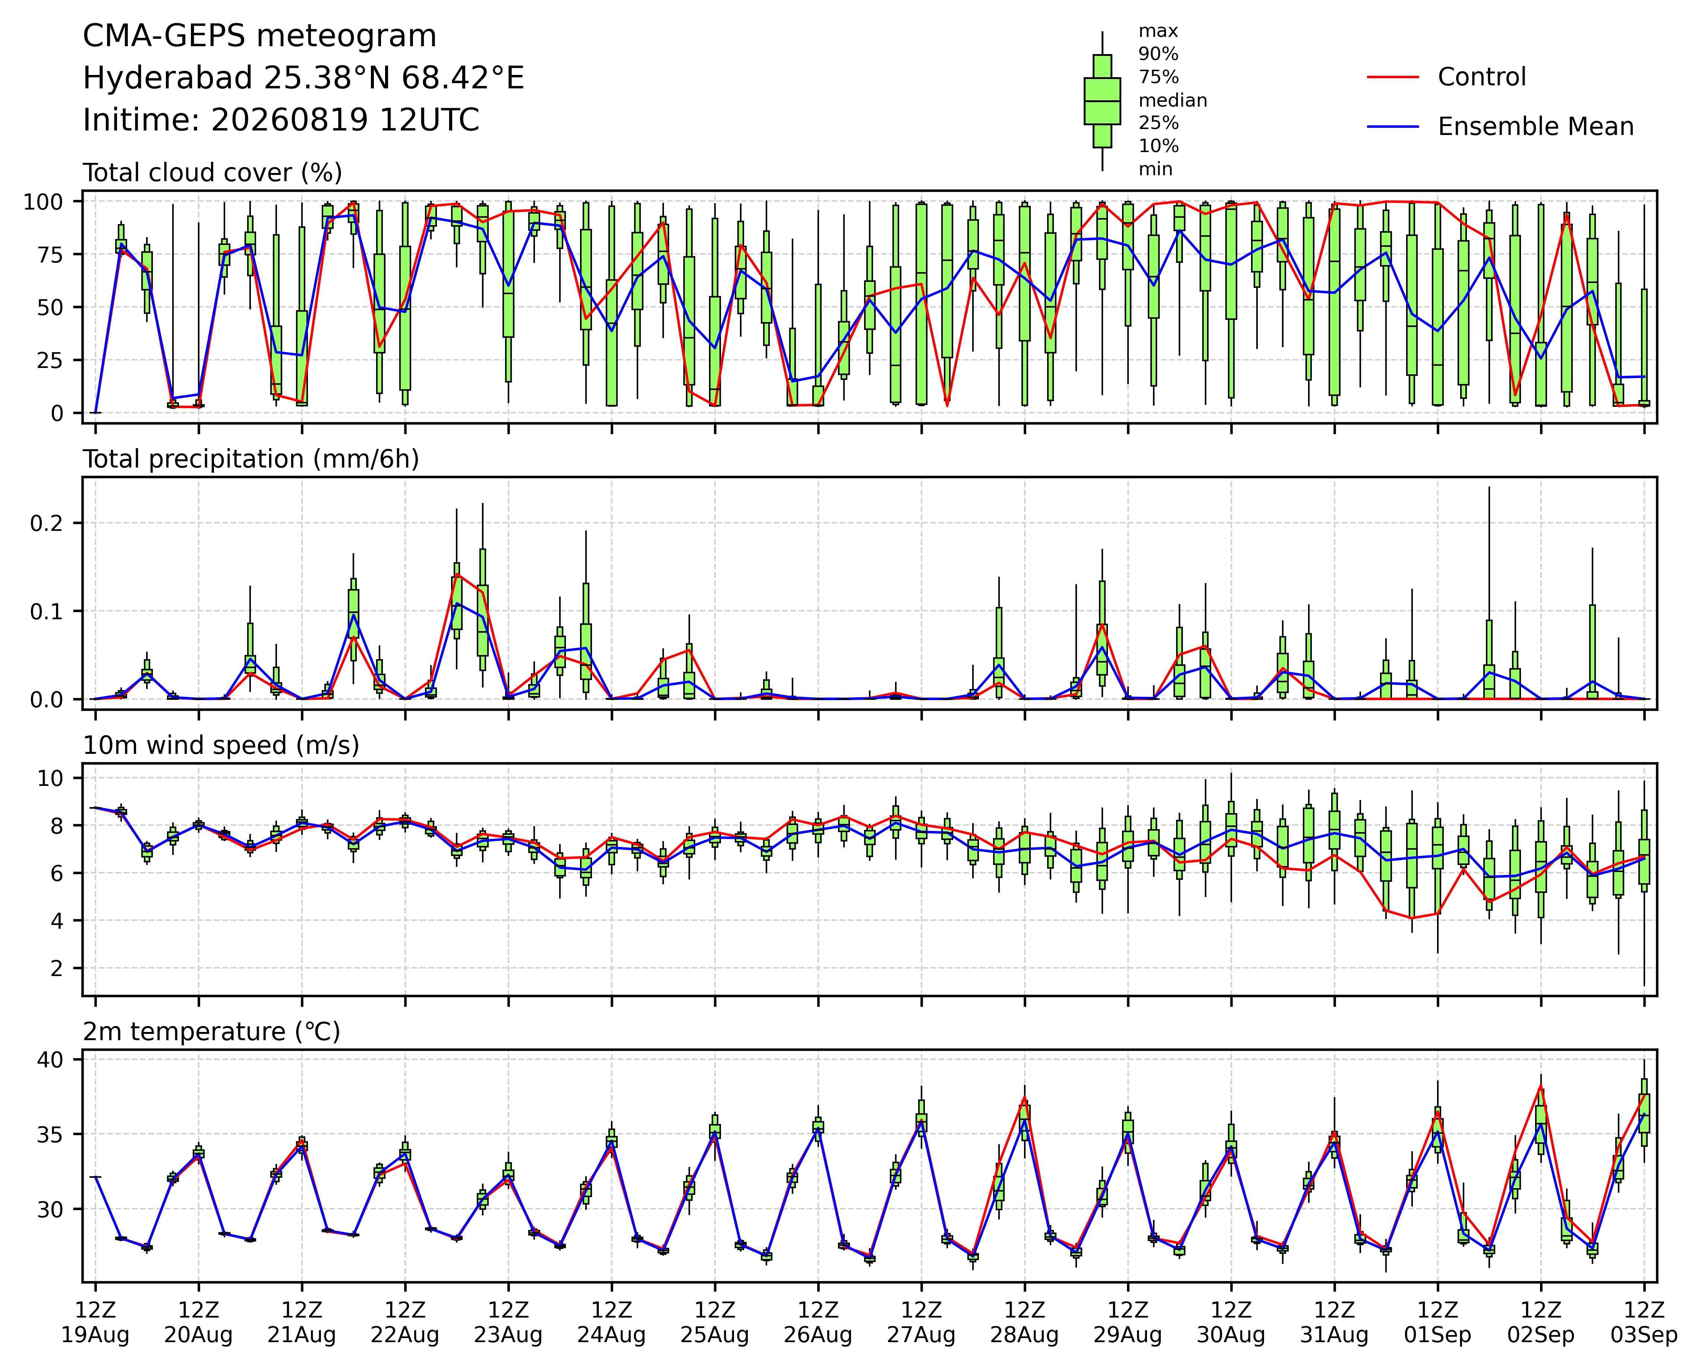Click the 12Z 01Sep time axis label
The height and width of the screenshot is (1369, 1701).
tap(1437, 1324)
